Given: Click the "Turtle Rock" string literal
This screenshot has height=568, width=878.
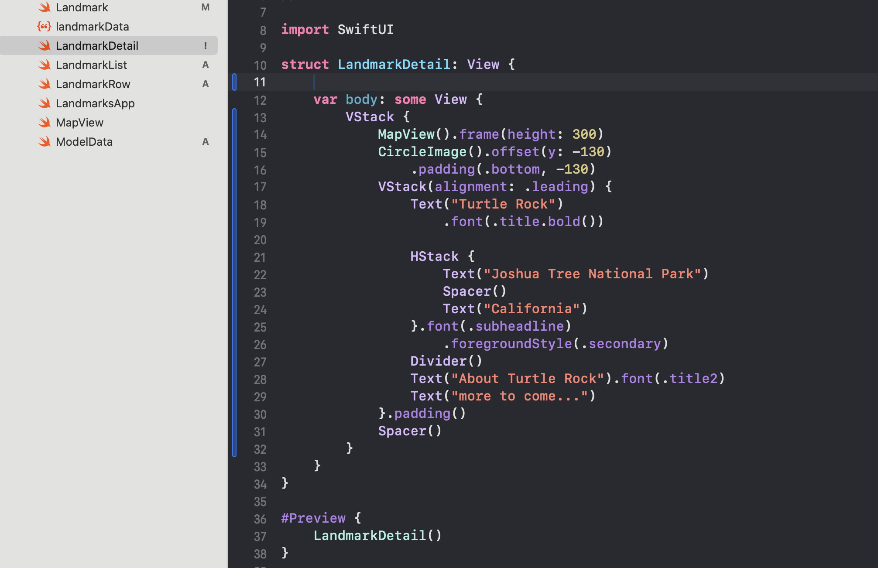Looking at the screenshot, I should (x=503, y=204).
